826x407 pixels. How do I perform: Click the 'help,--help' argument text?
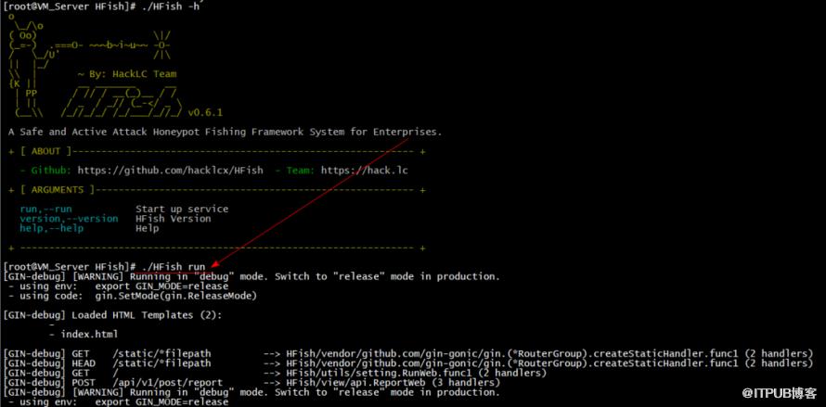(52, 228)
